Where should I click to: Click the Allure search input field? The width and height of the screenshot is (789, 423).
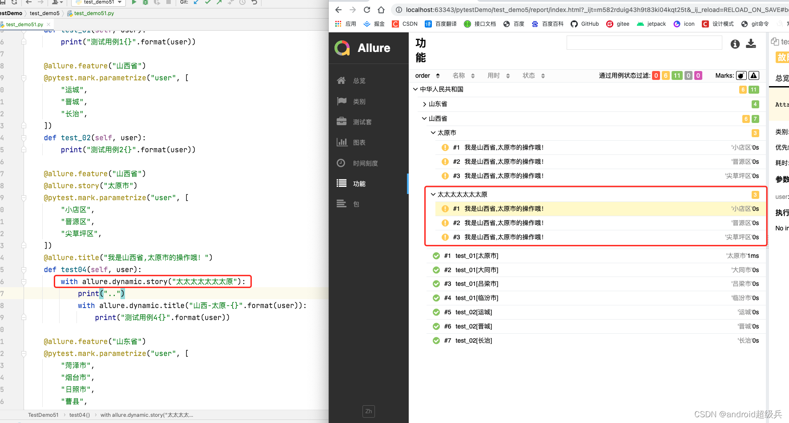click(644, 43)
